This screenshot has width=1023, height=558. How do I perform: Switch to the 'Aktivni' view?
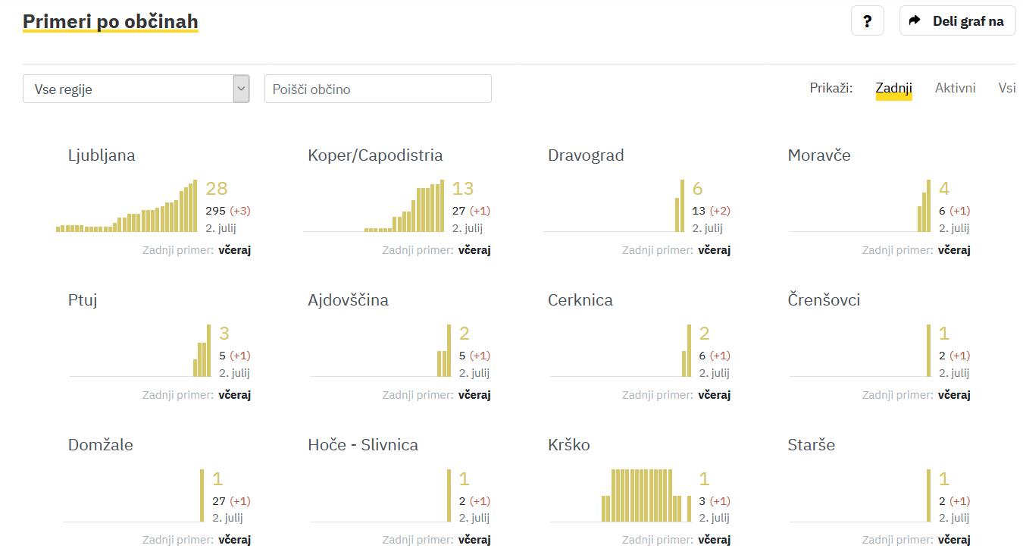click(x=955, y=88)
